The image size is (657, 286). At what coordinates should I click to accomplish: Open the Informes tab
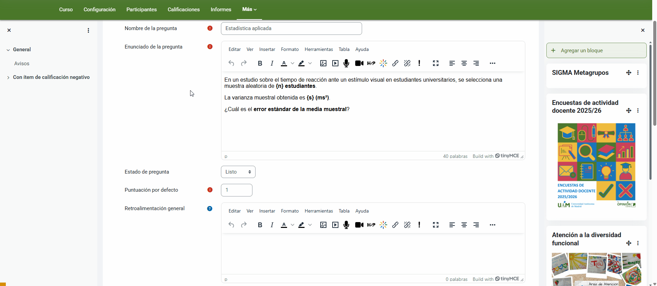click(221, 10)
